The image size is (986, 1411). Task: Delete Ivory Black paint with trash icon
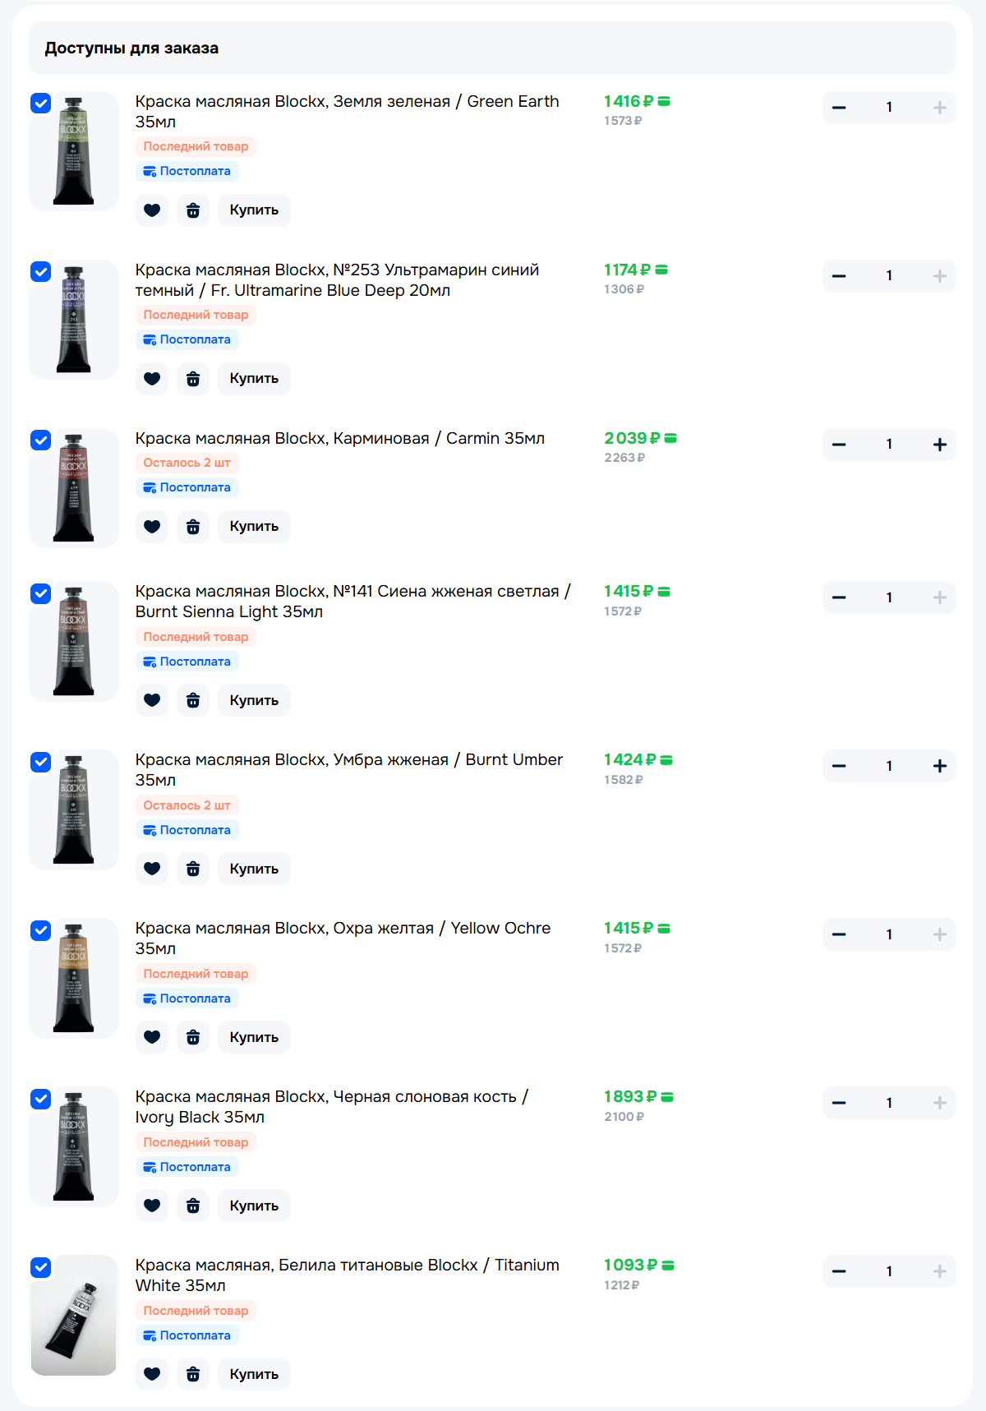[x=193, y=1206]
